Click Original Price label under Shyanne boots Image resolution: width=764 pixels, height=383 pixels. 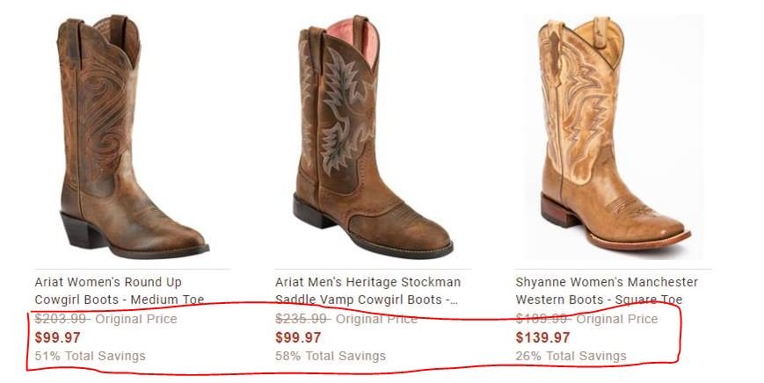(617, 319)
